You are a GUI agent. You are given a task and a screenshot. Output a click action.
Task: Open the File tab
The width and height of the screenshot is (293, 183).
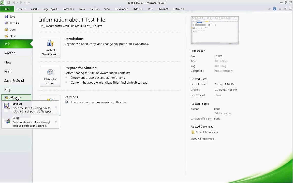pyautogui.click(x=7, y=9)
